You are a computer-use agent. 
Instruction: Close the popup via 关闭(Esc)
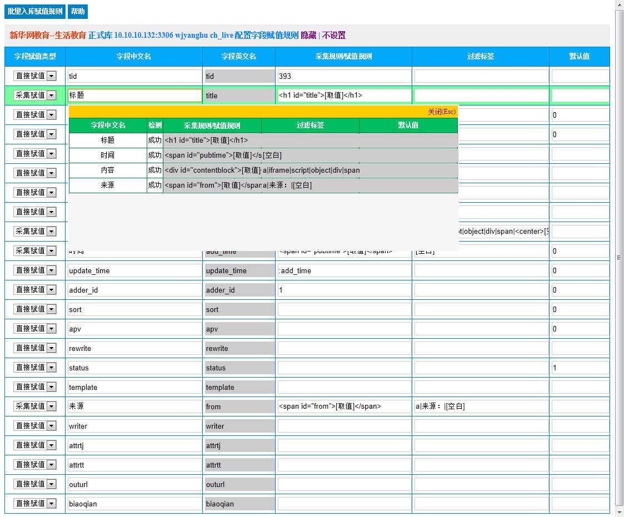pos(441,112)
